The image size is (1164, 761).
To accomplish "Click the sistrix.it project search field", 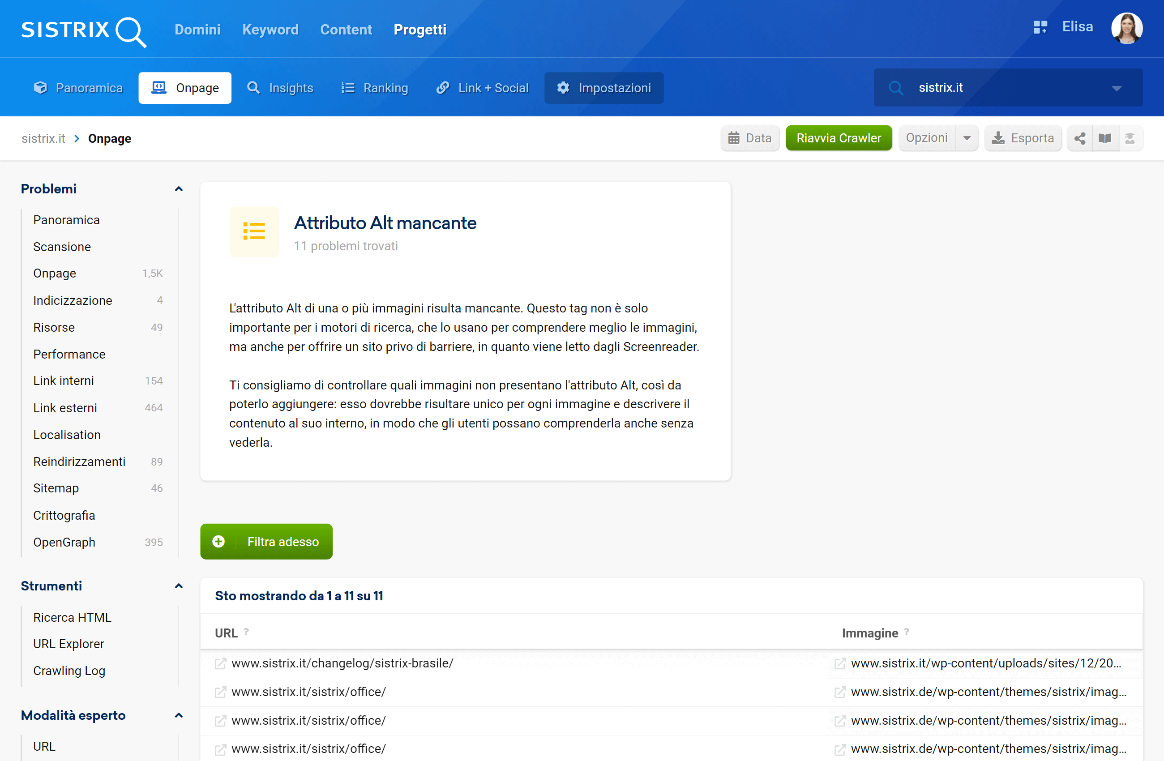I will pyautogui.click(x=1008, y=88).
